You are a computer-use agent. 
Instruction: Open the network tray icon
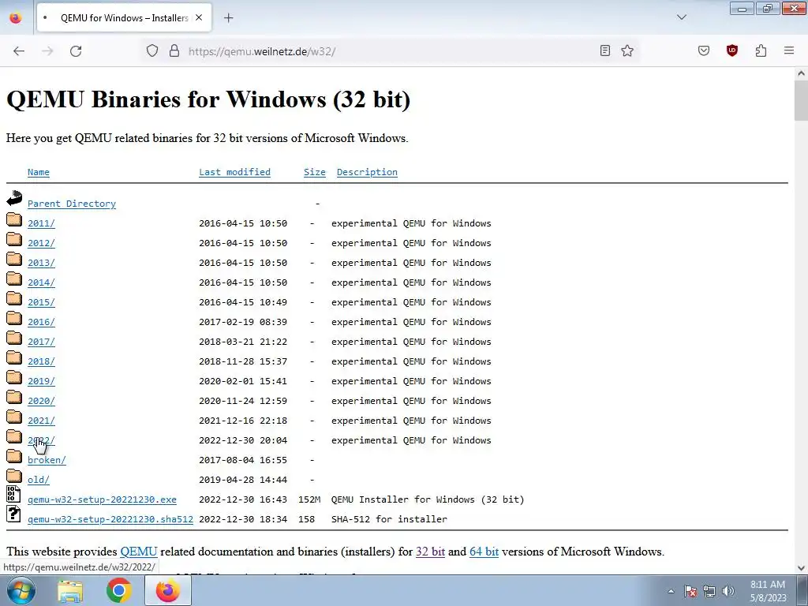(709, 591)
